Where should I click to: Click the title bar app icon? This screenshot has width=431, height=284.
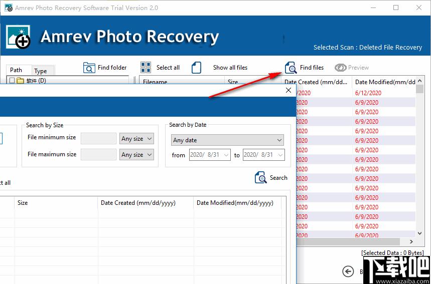(9, 8)
